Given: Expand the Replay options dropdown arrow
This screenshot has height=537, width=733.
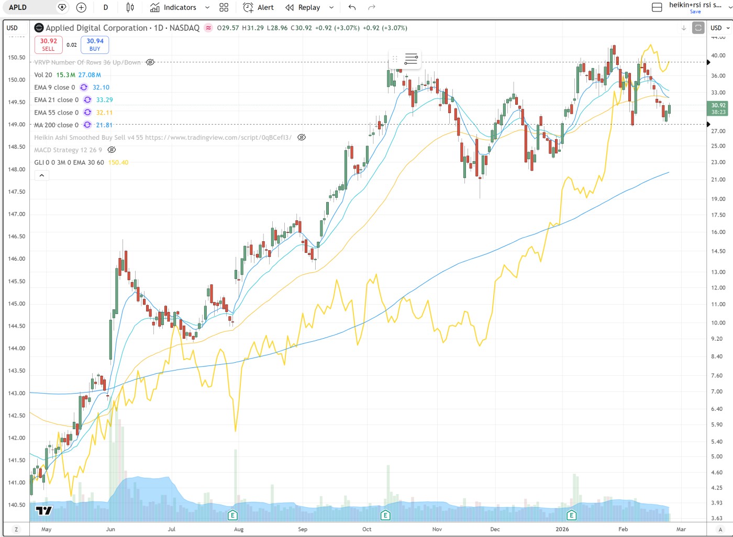Looking at the screenshot, I should click(x=331, y=7).
